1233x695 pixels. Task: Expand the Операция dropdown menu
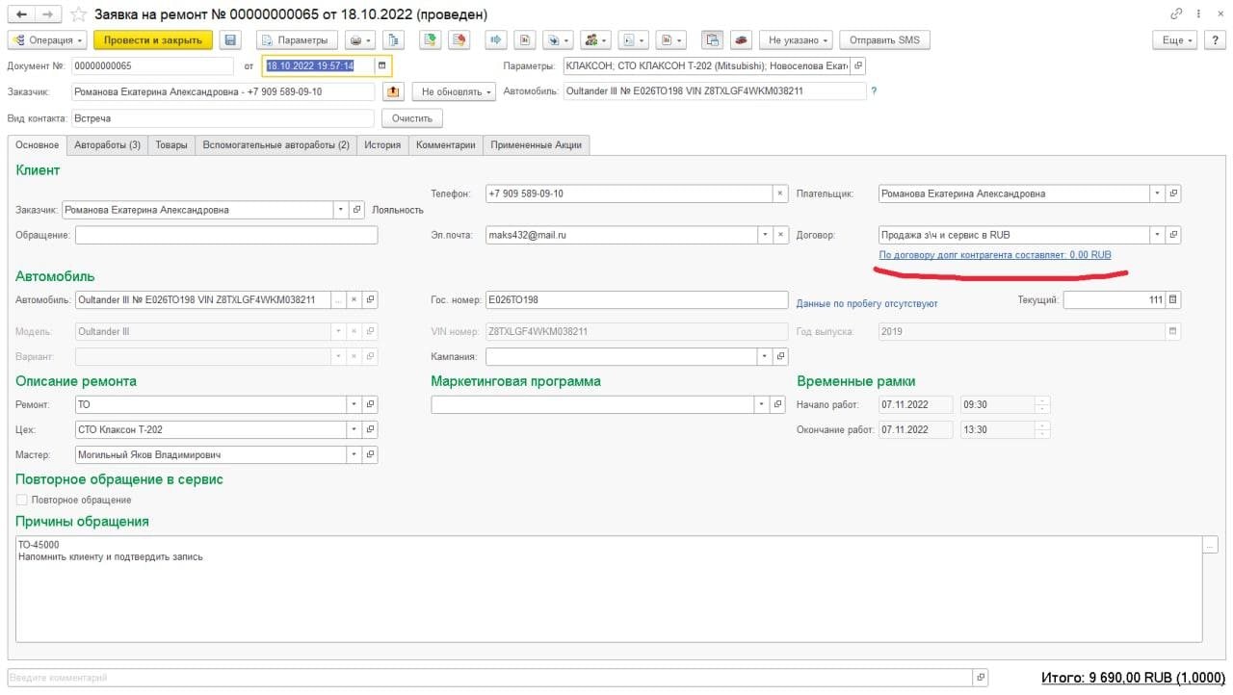(x=47, y=40)
